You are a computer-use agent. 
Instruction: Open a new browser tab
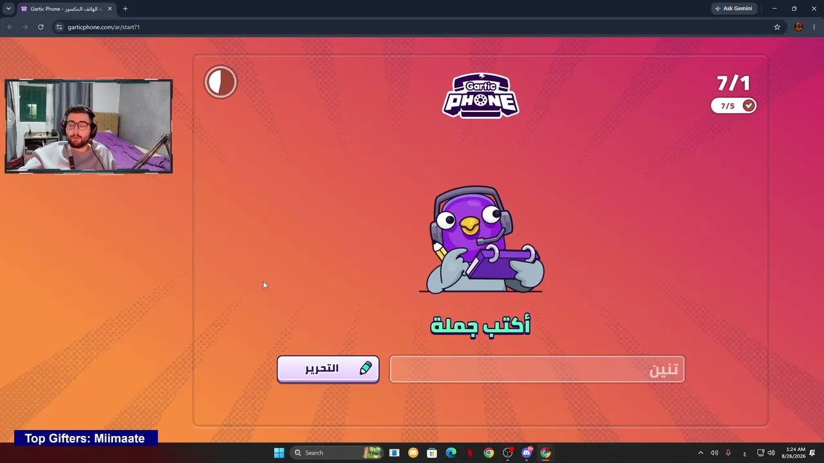click(125, 9)
